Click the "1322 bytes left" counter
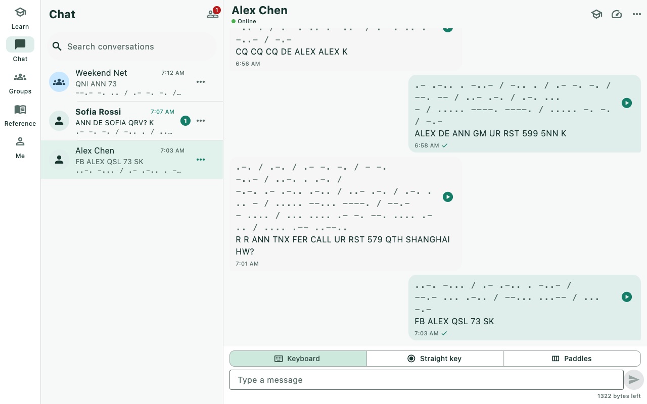This screenshot has width=647, height=404. pyautogui.click(x=619, y=396)
